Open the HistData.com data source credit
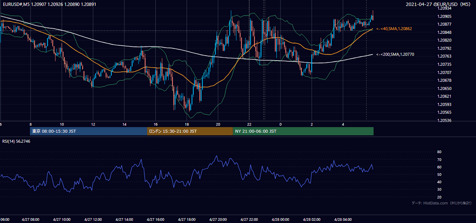Image resolution: width=476 pixels, height=223 pixels. [x=441, y=203]
